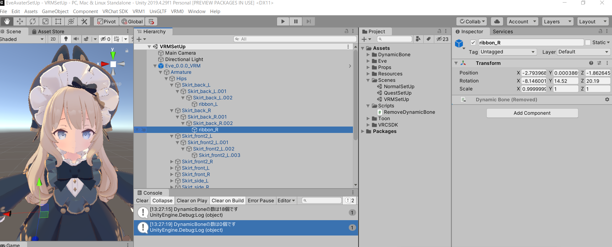Open the Static flags dropdown arrow
This screenshot has height=247, width=612.
point(608,42)
